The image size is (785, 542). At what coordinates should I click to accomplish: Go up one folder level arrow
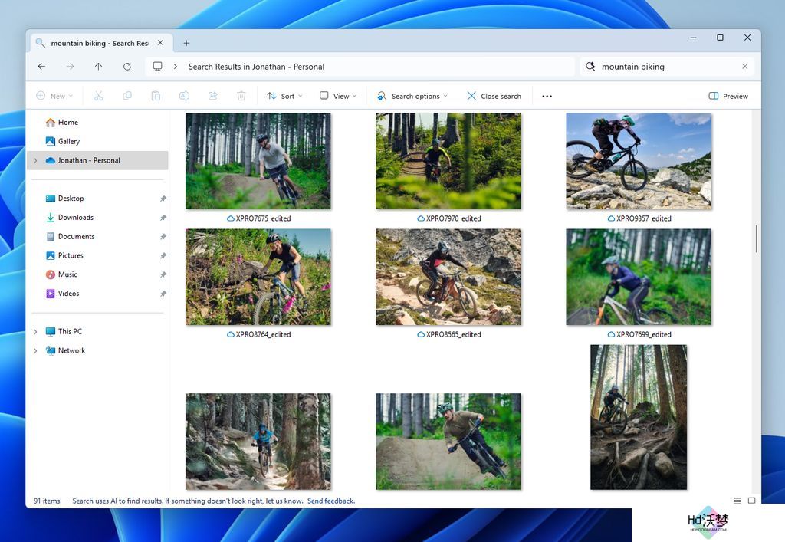99,67
